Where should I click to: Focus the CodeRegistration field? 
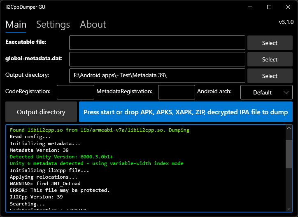[x=75, y=92]
